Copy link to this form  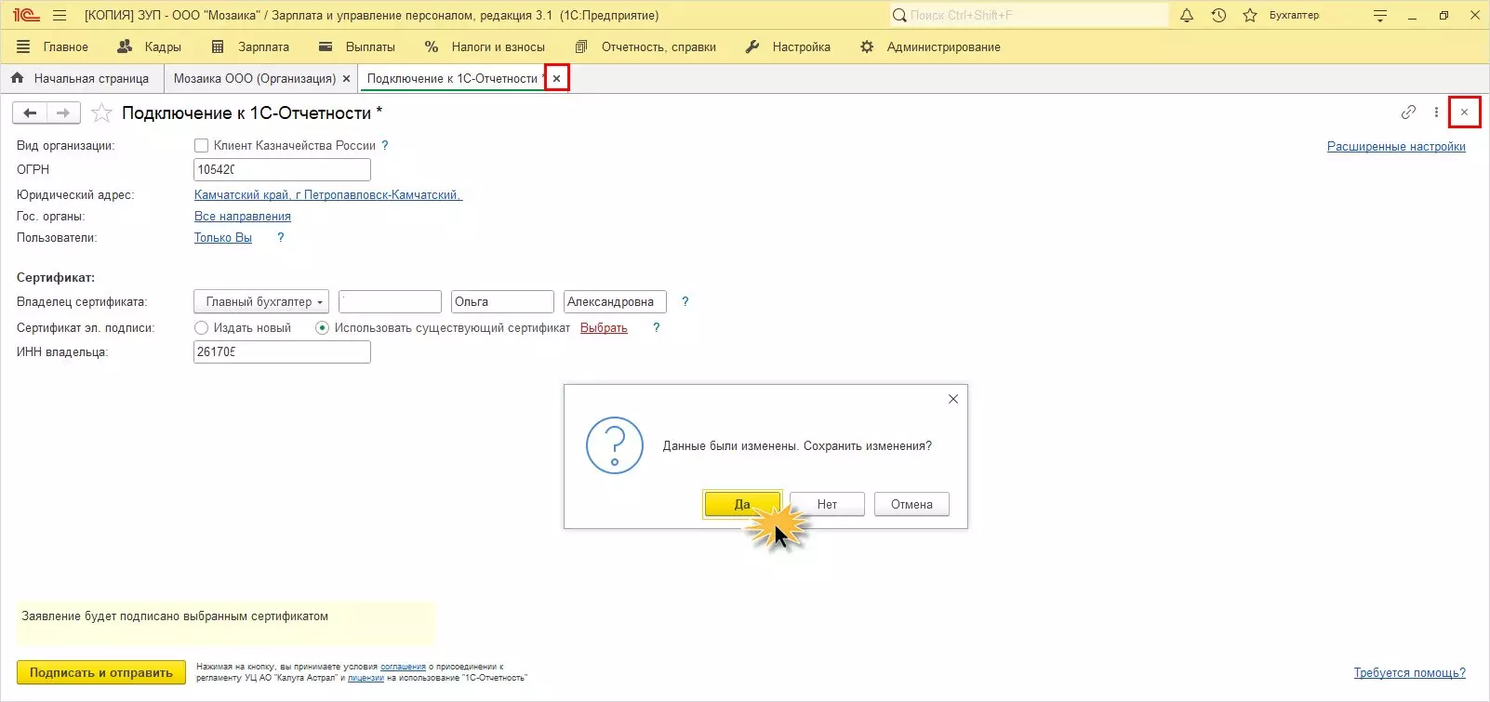click(1408, 113)
